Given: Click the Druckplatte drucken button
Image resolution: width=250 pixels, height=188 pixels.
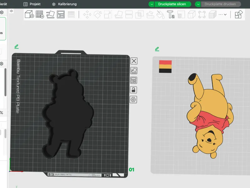Looking at the screenshot, I should (221, 4).
